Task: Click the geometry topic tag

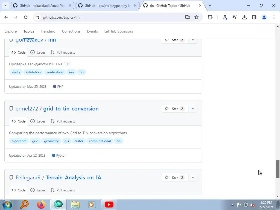Action: [51, 141]
